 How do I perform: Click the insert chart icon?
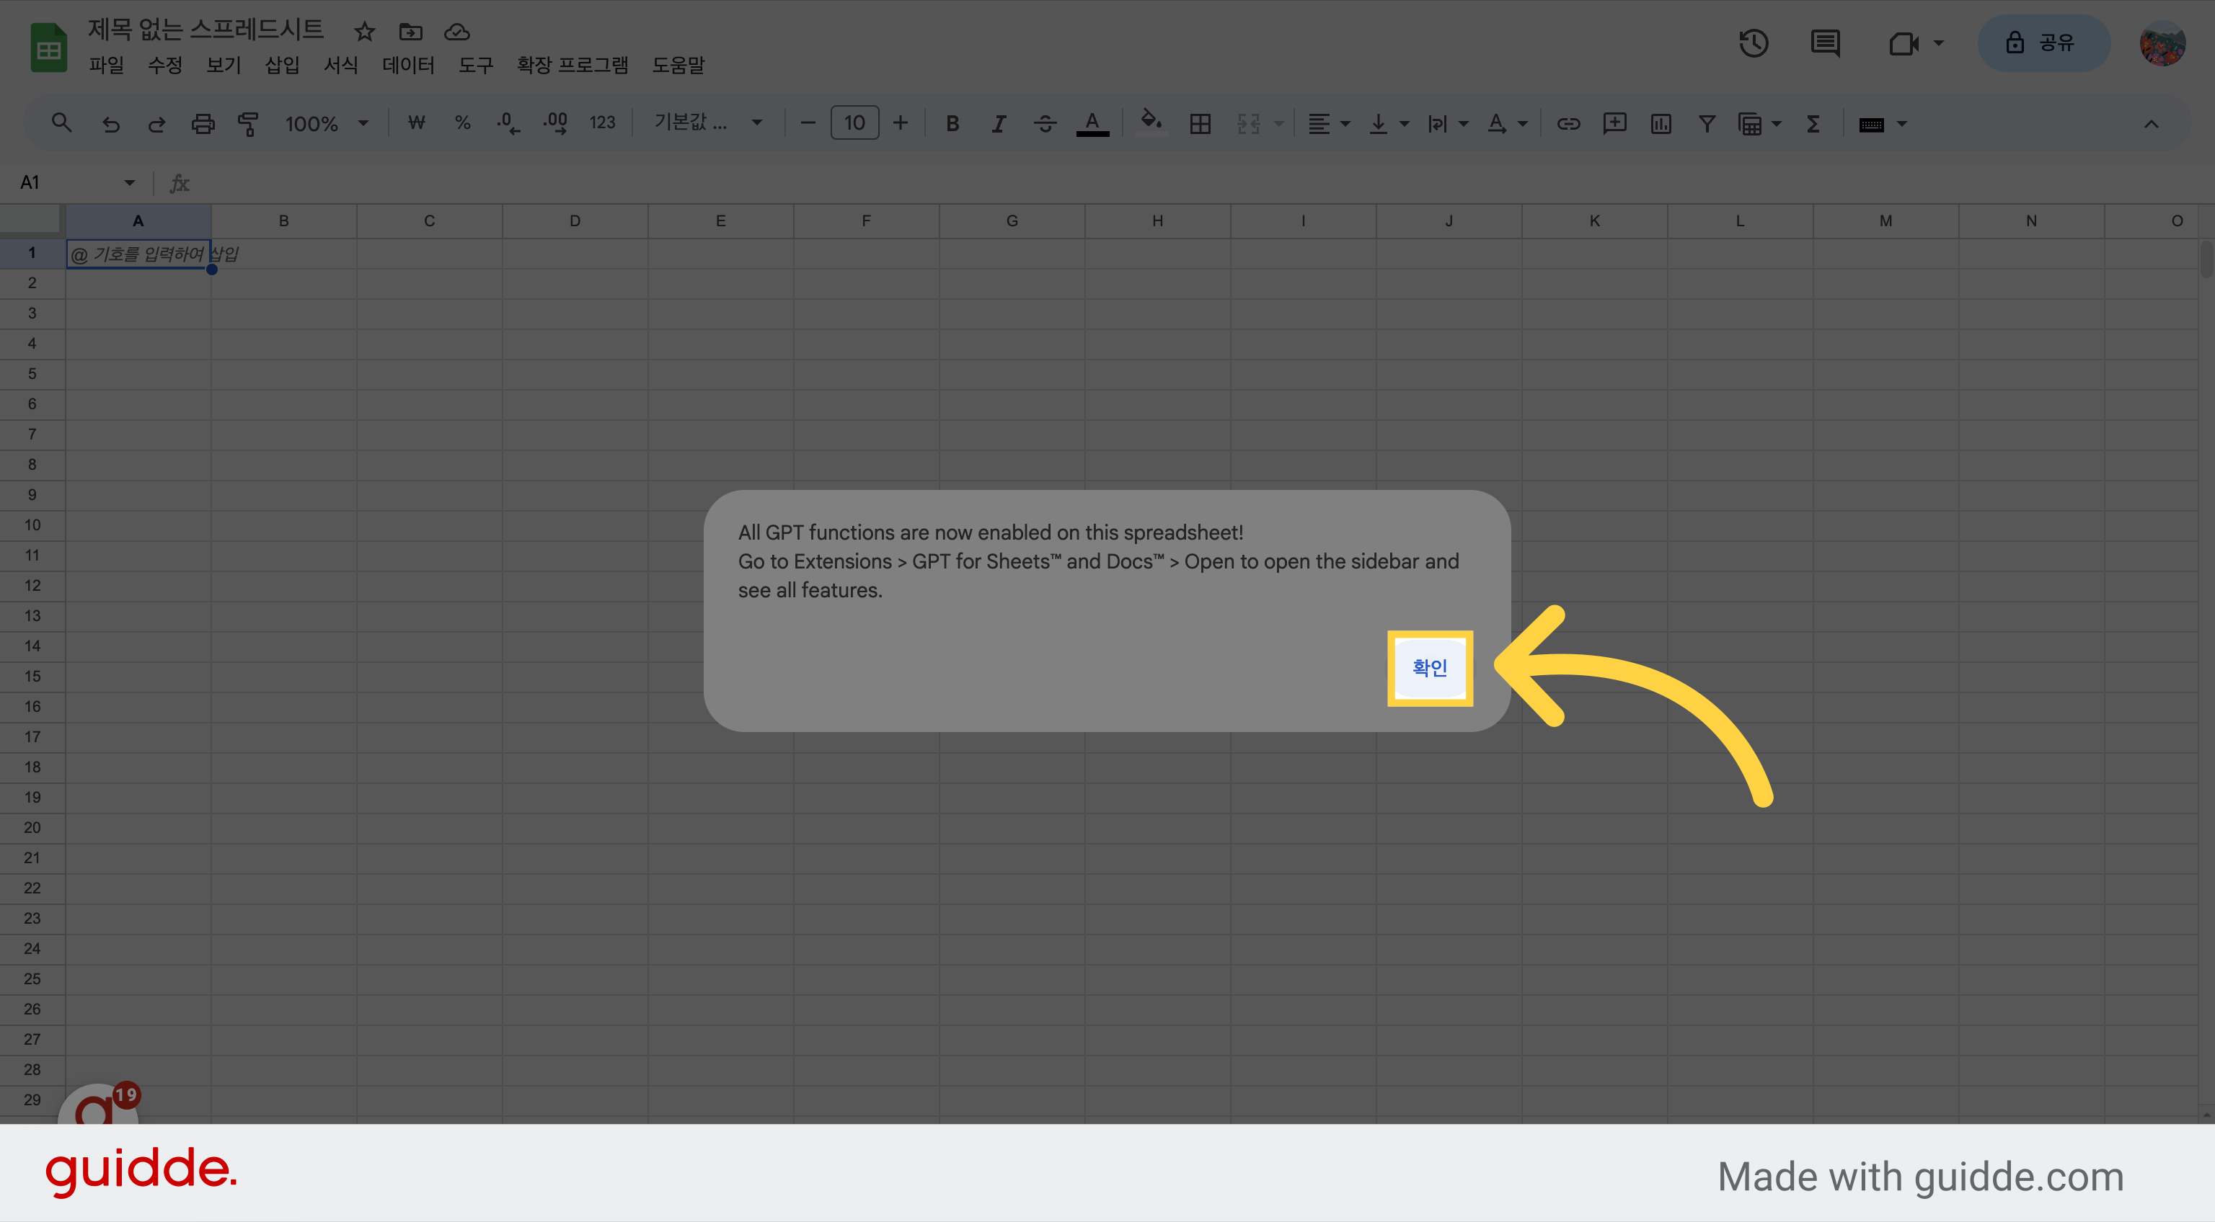tap(1661, 124)
